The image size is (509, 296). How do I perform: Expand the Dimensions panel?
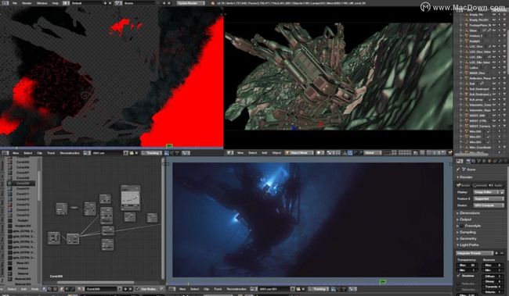tap(468, 213)
